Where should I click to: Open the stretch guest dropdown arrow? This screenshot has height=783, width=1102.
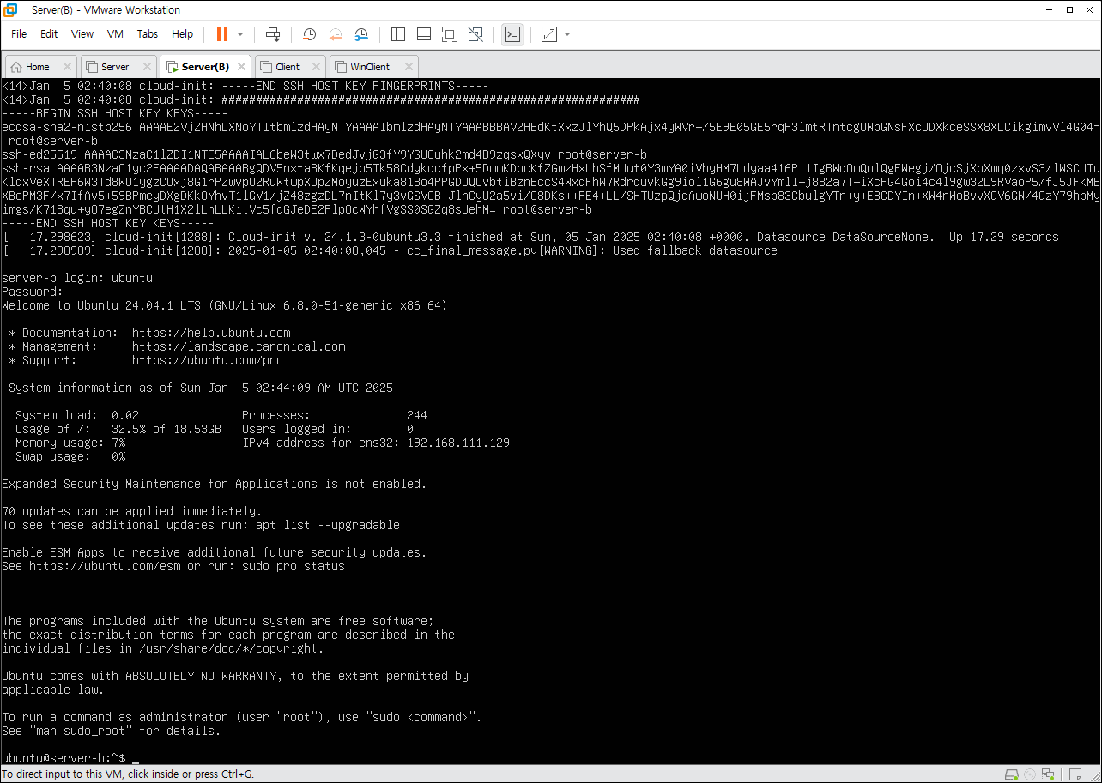coord(567,34)
